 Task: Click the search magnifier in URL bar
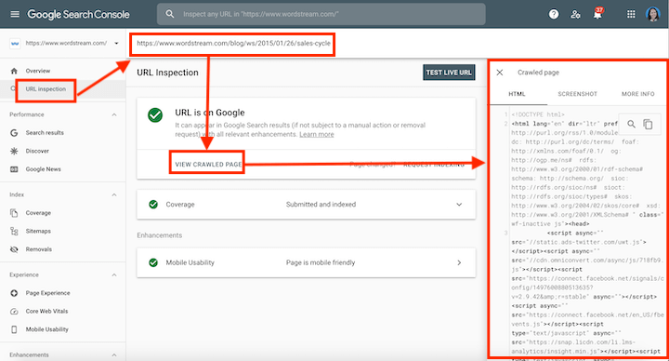coord(170,14)
